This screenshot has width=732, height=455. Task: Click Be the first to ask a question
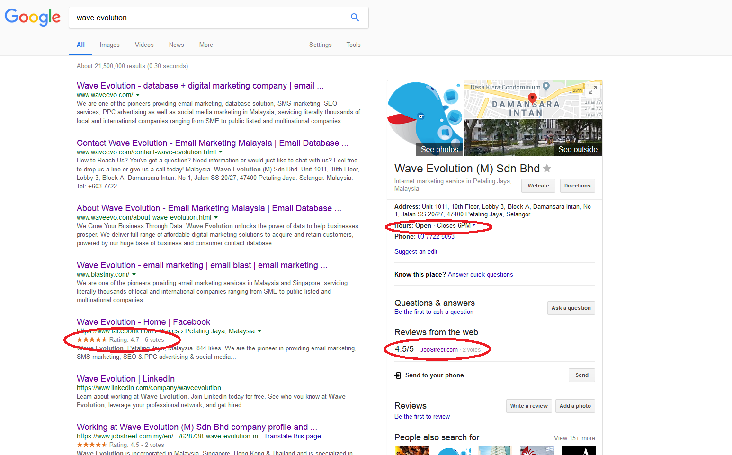pyautogui.click(x=434, y=312)
